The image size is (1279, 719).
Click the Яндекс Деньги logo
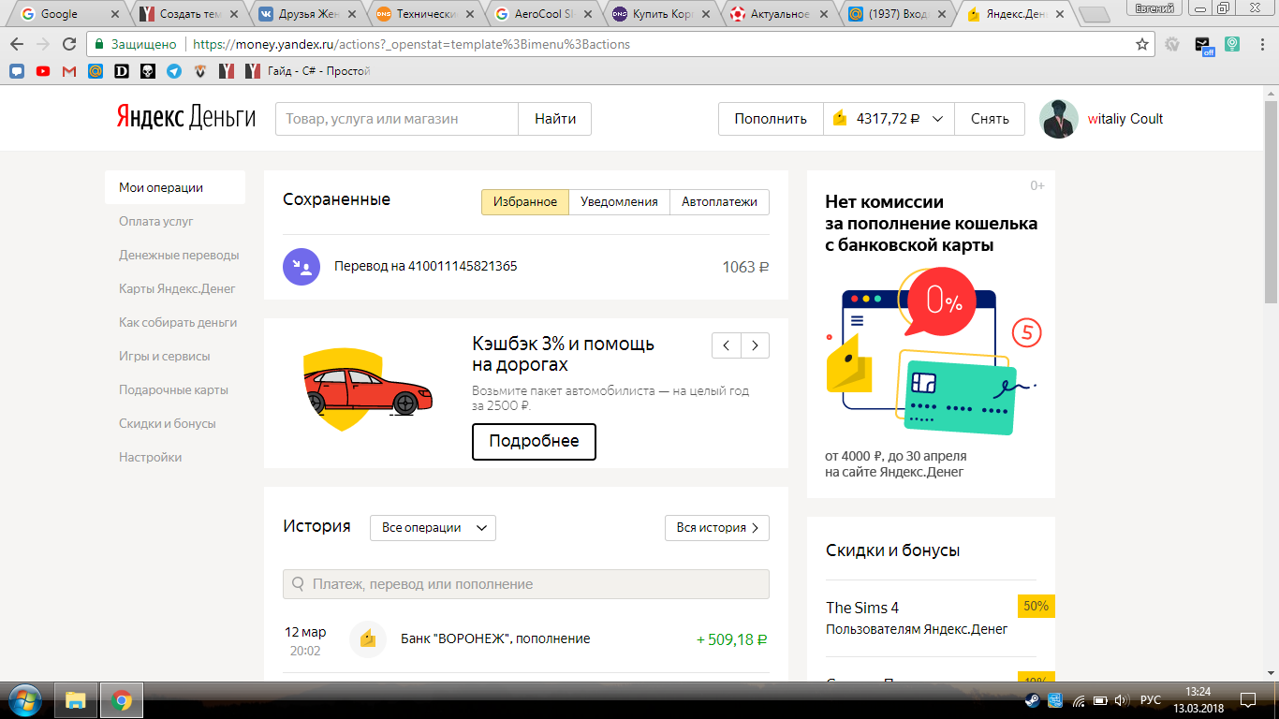point(184,116)
